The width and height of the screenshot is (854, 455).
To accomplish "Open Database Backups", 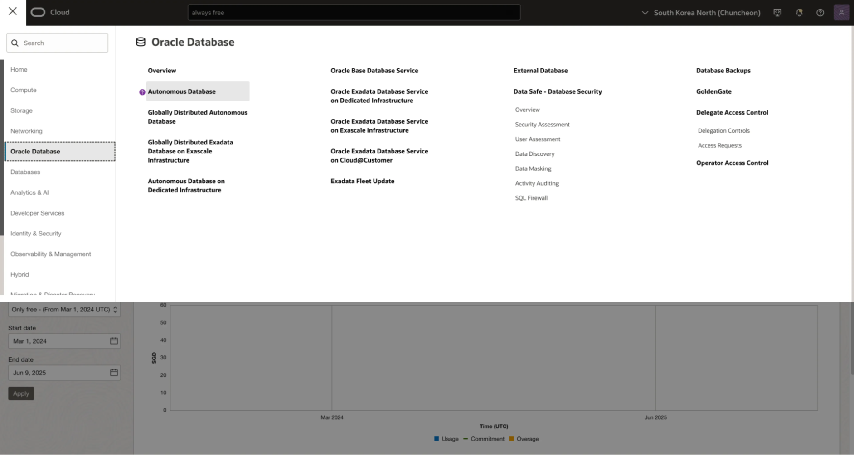I will (x=723, y=71).
